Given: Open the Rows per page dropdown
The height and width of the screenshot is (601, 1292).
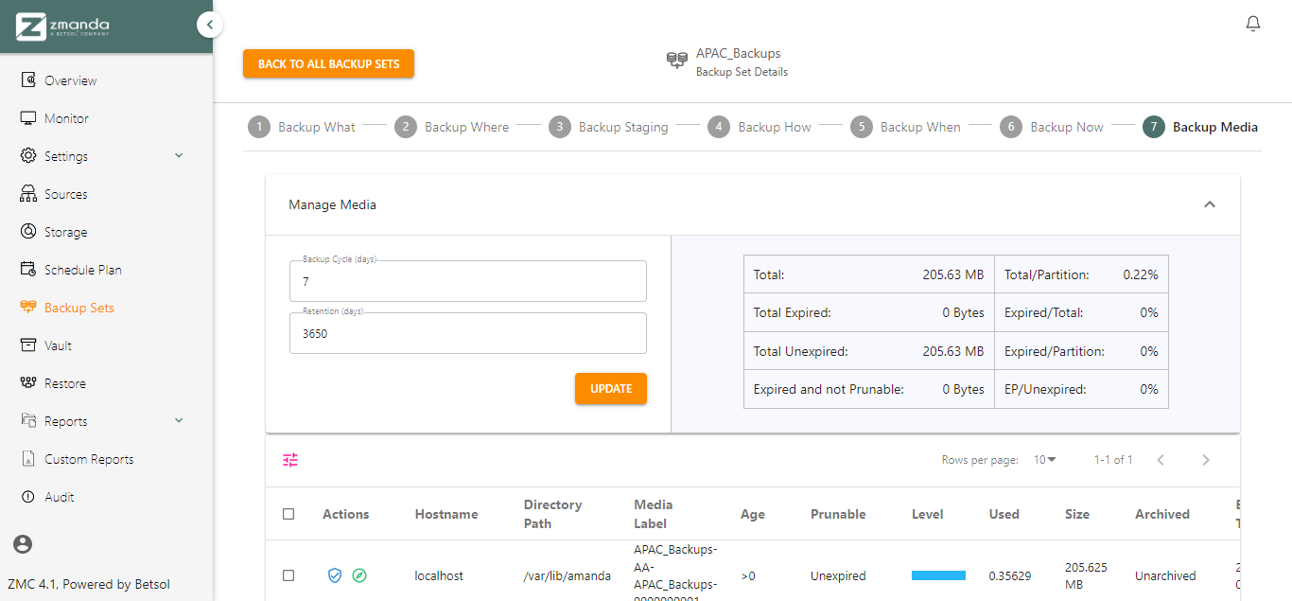Looking at the screenshot, I should 1045,460.
